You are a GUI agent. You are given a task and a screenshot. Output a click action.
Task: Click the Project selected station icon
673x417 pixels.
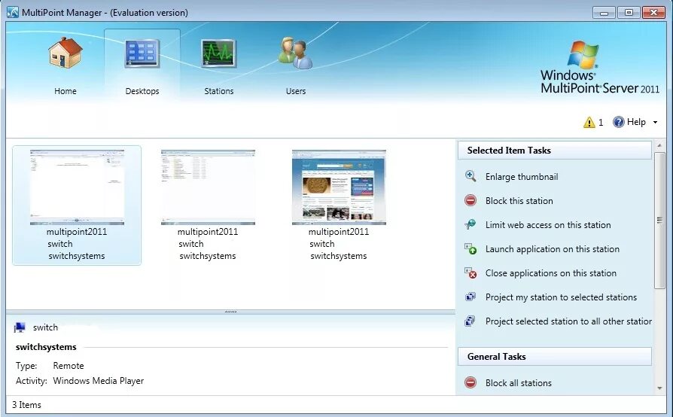tap(470, 321)
